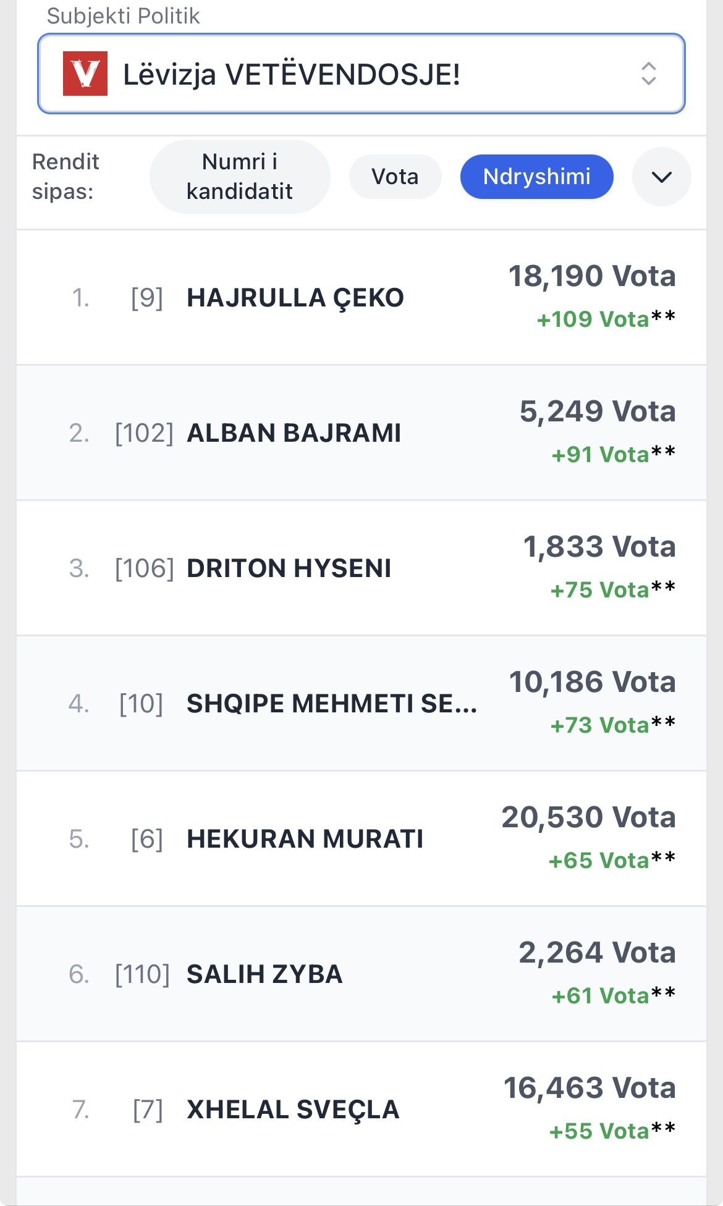Open candidate Hajrulla Çeko's row
The width and height of the screenshot is (723, 1206).
pyautogui.click(x=295, y=298)
